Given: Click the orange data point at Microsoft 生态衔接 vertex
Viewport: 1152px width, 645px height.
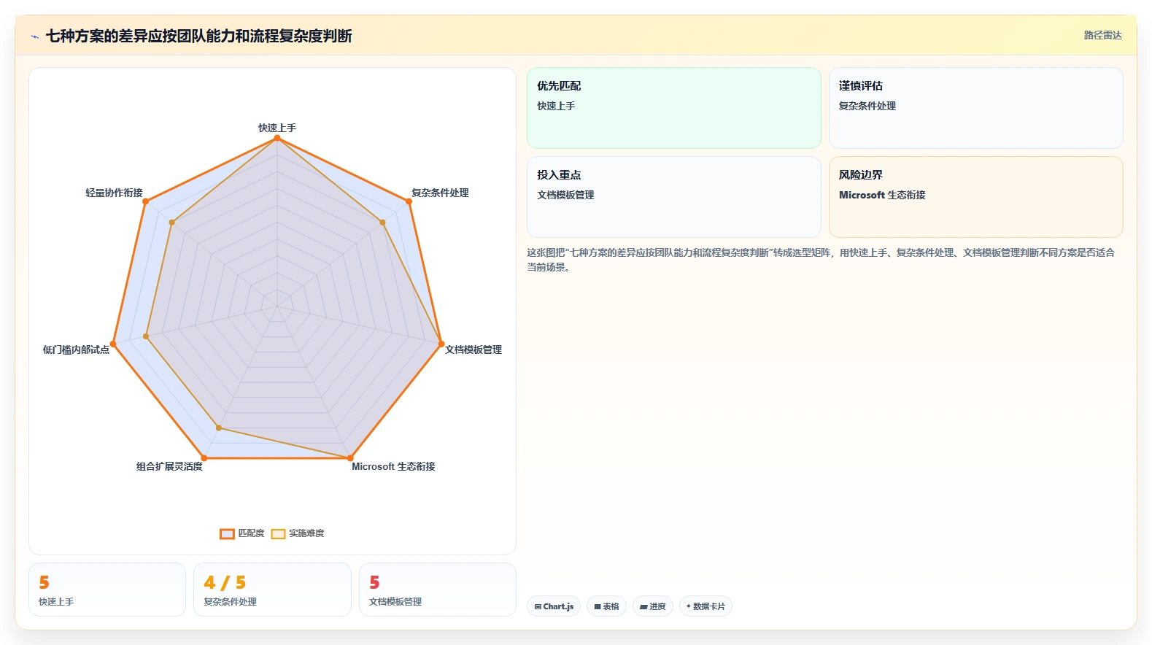Looking at the screenshot, I should click(x=350, y=458).
